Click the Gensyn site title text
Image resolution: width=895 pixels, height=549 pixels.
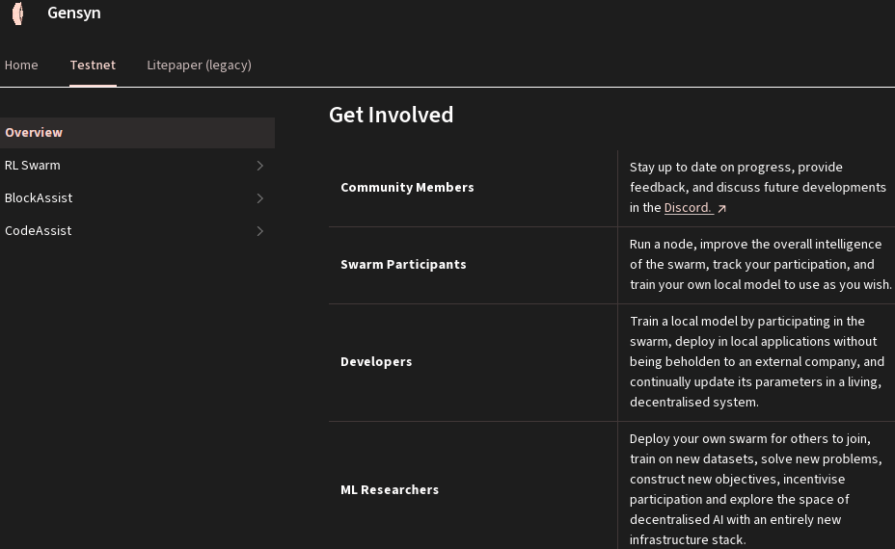tap(74, 13)
